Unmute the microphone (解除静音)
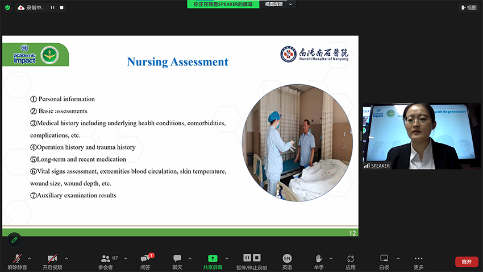 17,259
